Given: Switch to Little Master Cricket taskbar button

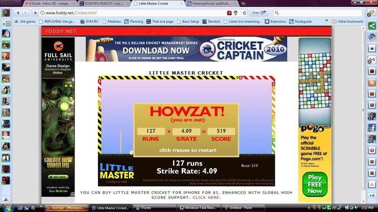Looking at the screenshot, I should point(111,208).
